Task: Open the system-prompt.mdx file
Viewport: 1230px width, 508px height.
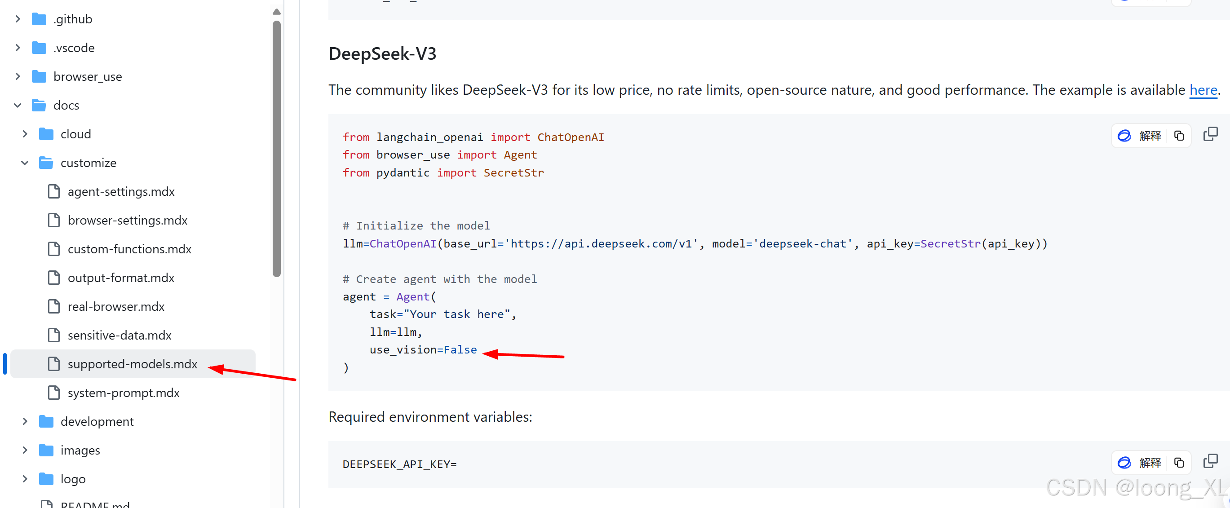Action: [123, 393]
